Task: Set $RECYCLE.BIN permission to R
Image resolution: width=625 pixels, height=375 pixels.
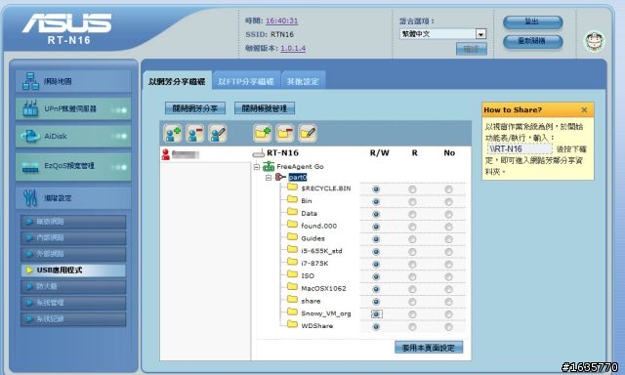Action: [x=412, y=189]
